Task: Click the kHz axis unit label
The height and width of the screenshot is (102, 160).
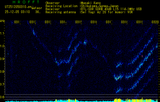Action: (2, 21)
